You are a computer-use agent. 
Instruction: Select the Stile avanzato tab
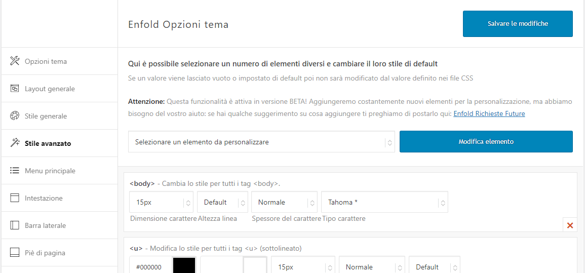(60, 143)
